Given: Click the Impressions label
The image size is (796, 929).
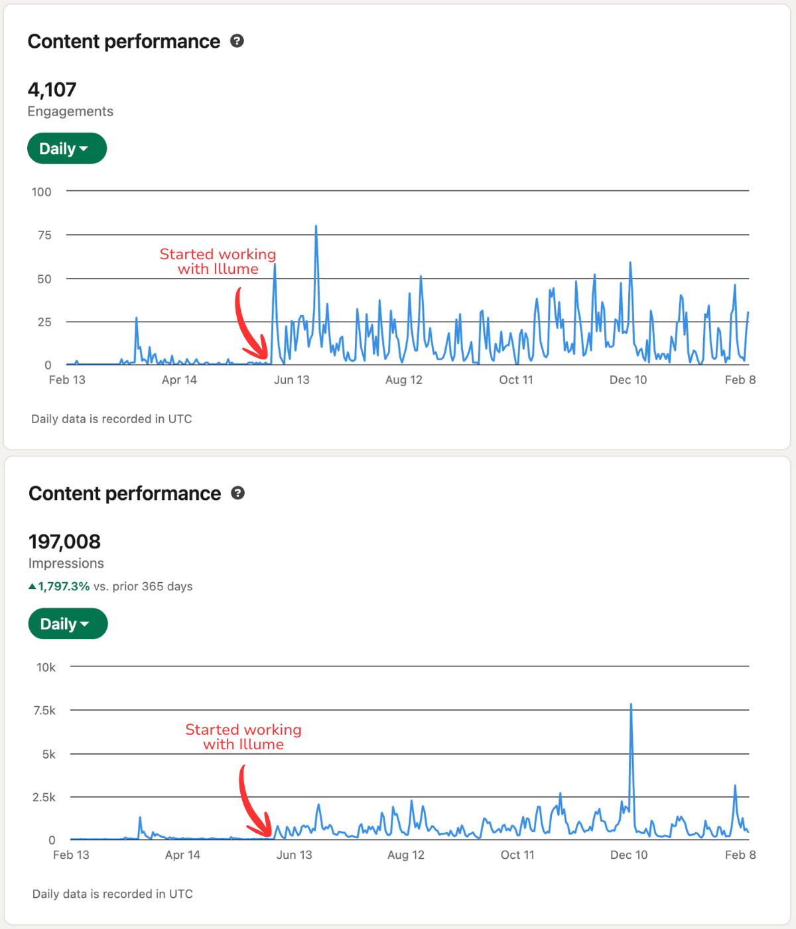Looking at the screenshot, I should [x=66, y=564].
